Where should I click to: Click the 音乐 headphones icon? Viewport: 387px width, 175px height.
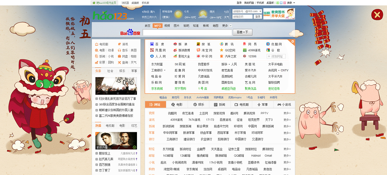pyautogui.click(x=119, y=51)
